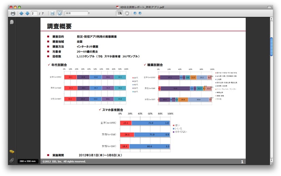Image resolution: width=281 pixels, height=176 pixels.
Task: Click the 23.1 red bar in smartphone chart
Action: pos(126,123)
